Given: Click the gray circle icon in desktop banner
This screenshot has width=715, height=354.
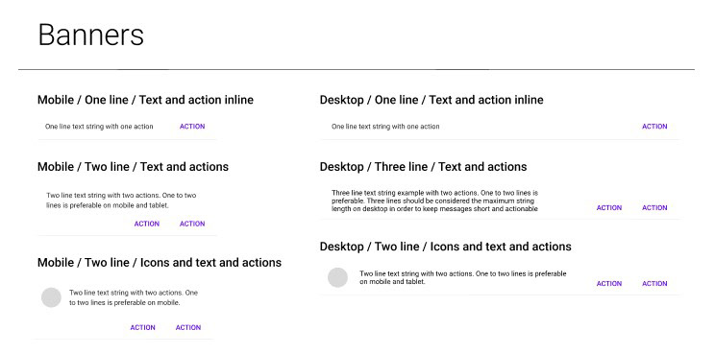Looking at the screenshot, I should [x=338, y=277].
